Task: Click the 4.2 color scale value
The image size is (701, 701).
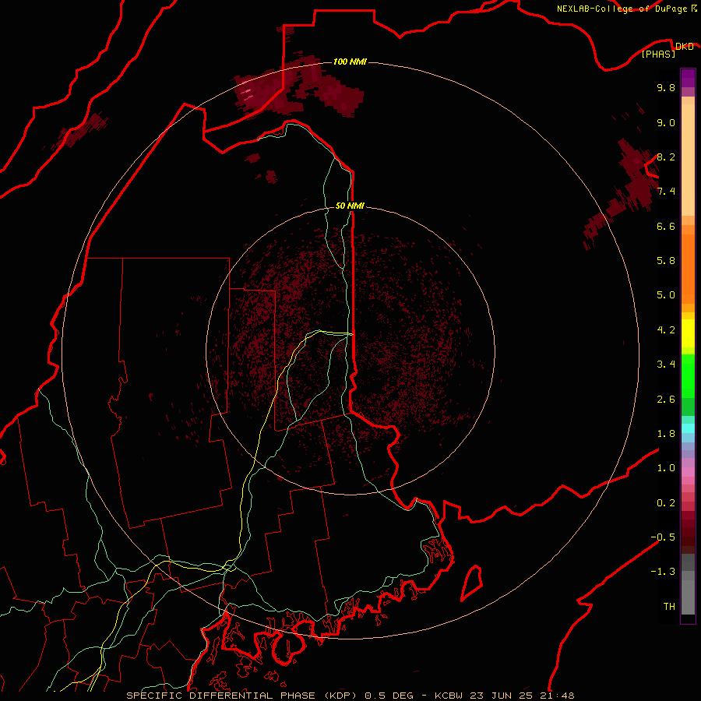Action: (x=666, y=330)
